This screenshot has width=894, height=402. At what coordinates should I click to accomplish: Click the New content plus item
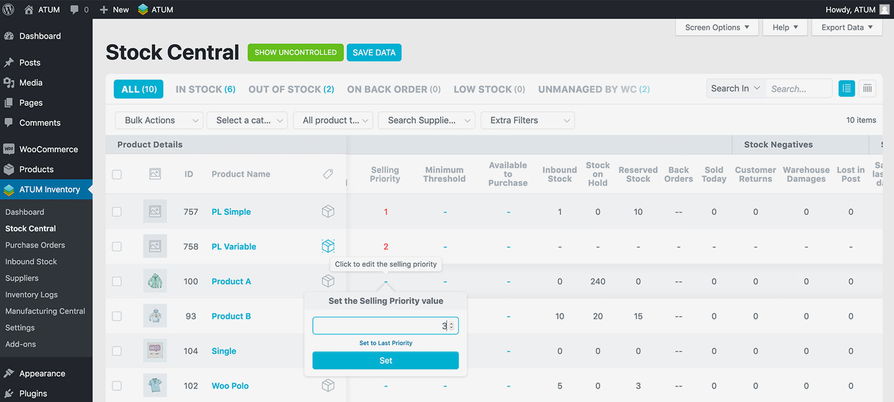click(x=114, y=9)
